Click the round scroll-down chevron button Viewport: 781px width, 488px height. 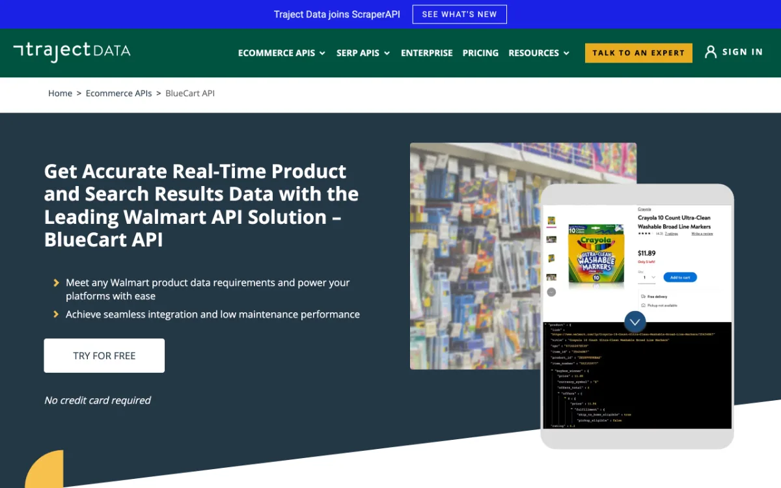(635, 321)
